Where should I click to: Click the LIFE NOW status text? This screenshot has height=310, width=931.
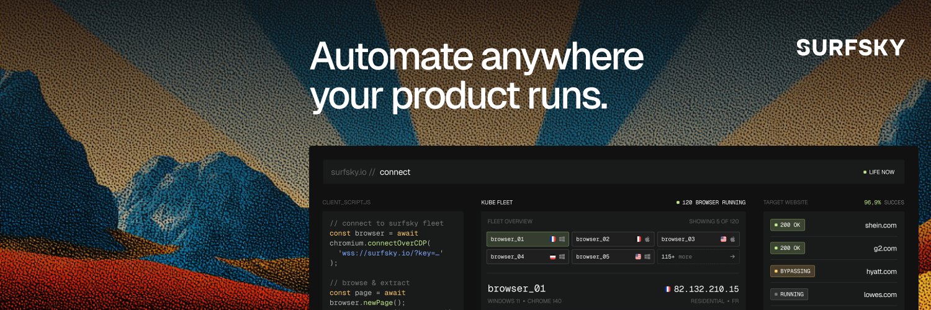tap(882, 172)
